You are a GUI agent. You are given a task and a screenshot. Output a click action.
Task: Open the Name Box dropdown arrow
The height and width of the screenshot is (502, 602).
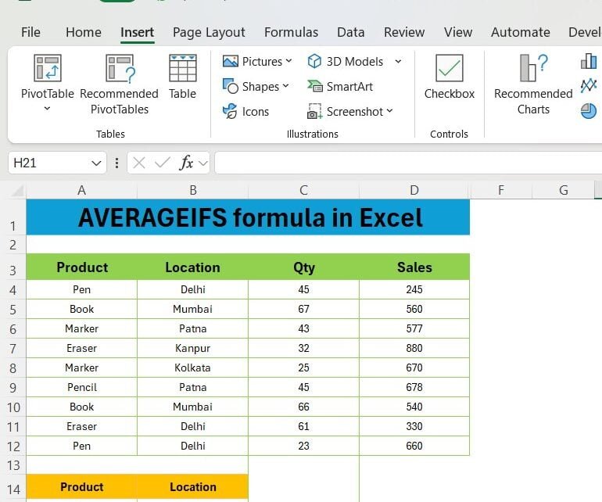coord(97,163)
